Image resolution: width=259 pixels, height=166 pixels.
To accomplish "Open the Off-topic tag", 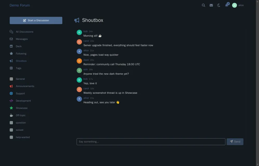I will [x=21, y=115].
